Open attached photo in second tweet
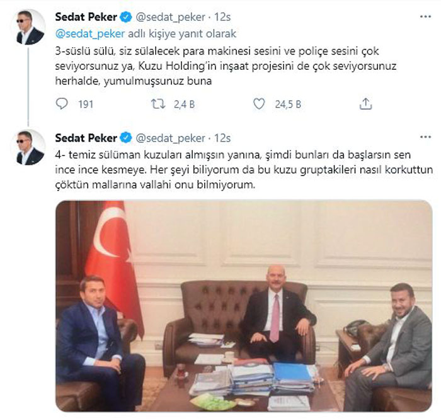Viewport: 441px width, 419px height. [x=244, y=306]
